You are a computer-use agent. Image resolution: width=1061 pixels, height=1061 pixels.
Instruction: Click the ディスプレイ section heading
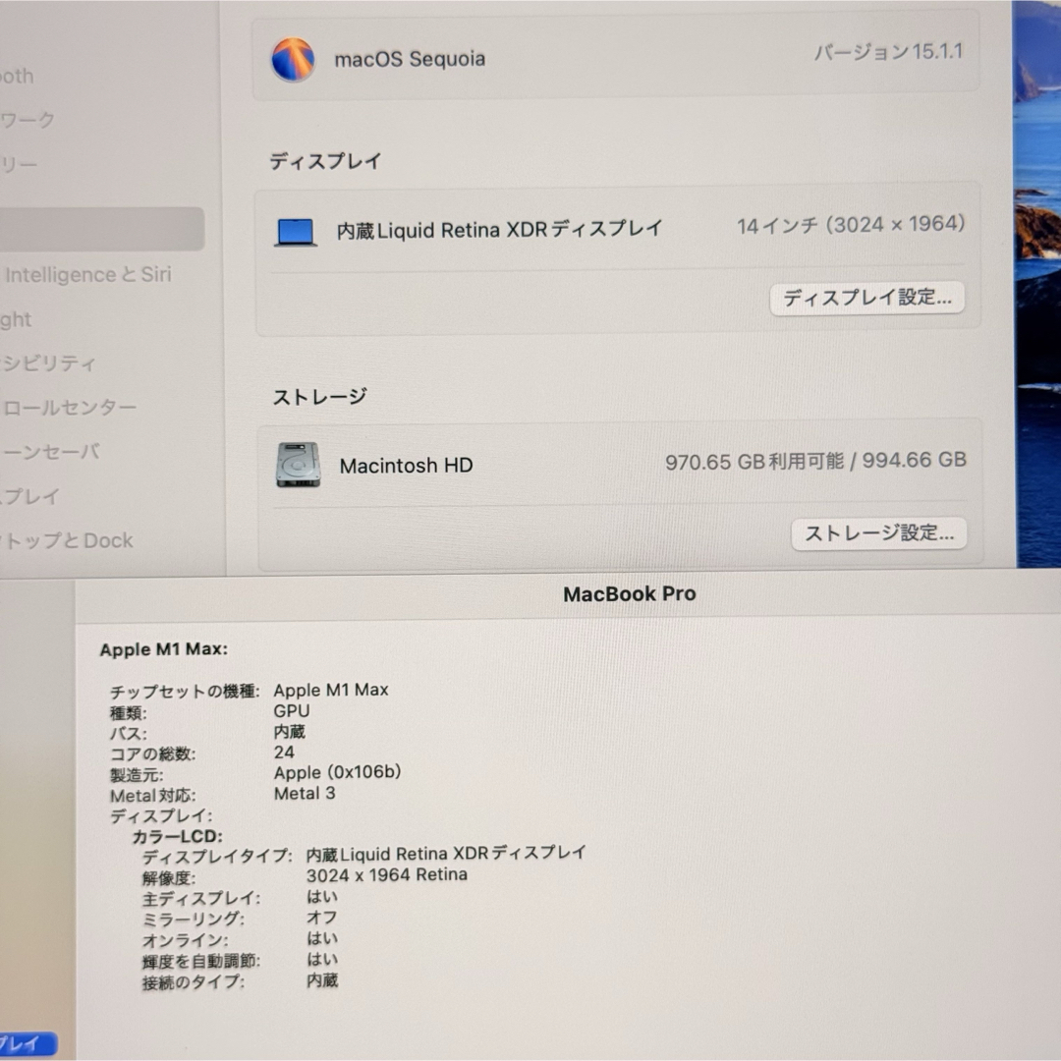(325, 162)
